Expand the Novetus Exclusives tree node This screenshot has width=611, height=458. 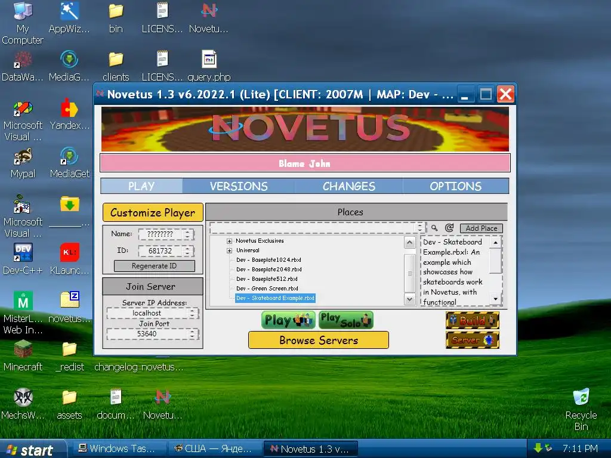click(230, 241)
